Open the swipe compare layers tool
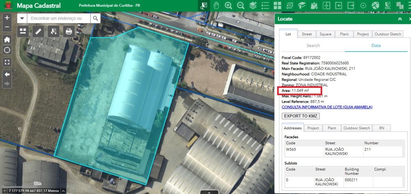 coord(326,6)
